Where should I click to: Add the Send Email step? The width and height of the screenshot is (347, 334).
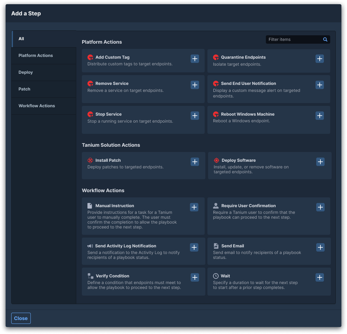pyautogui.click(x=320, y=247)
